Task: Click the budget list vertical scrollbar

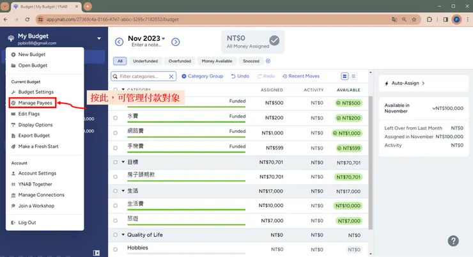Action: tap(371, 163)
